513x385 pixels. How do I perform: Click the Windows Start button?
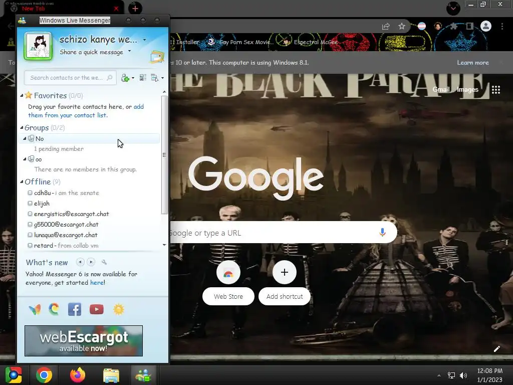click(14, 375)
